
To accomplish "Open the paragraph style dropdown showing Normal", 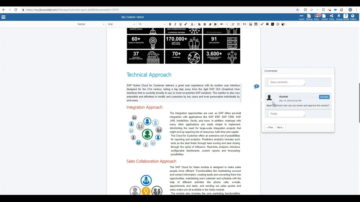I will point(91,24).
